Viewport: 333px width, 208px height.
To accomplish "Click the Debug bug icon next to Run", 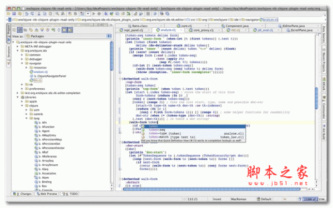I will pos(99,13).
